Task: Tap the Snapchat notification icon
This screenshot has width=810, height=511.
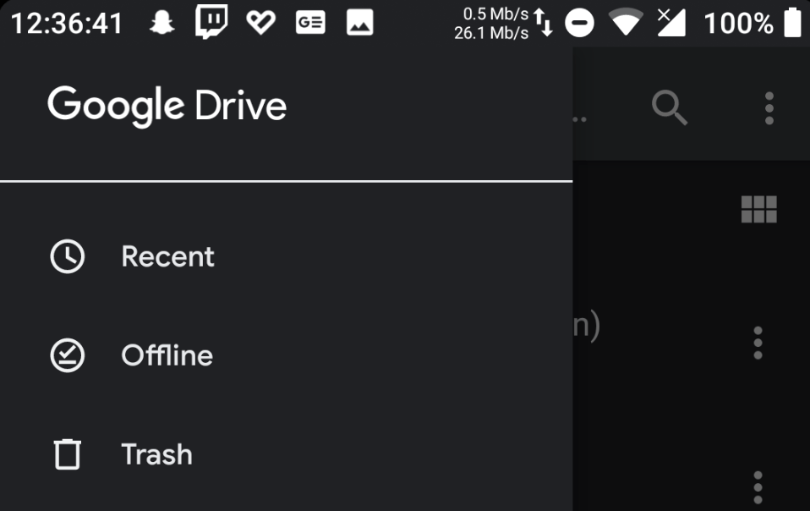Action: click(161, 23)
